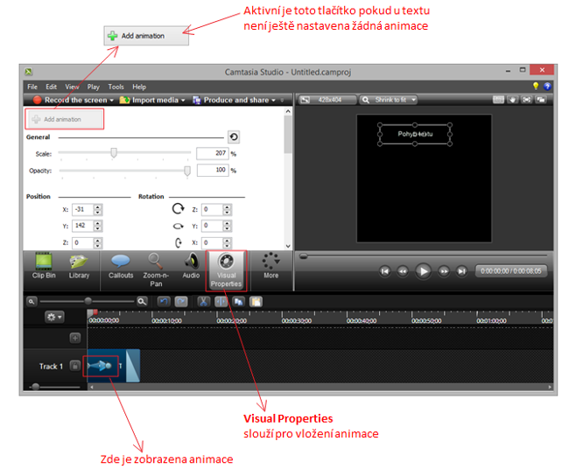Open the File menu
Image resolution: width=576 pixels, height=476 pixels.
click(x=32, y=87)
